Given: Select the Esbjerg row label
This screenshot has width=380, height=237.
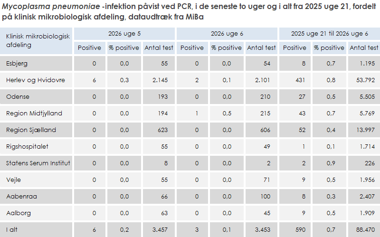Looking at the screenshot, I should coord(18,64).
